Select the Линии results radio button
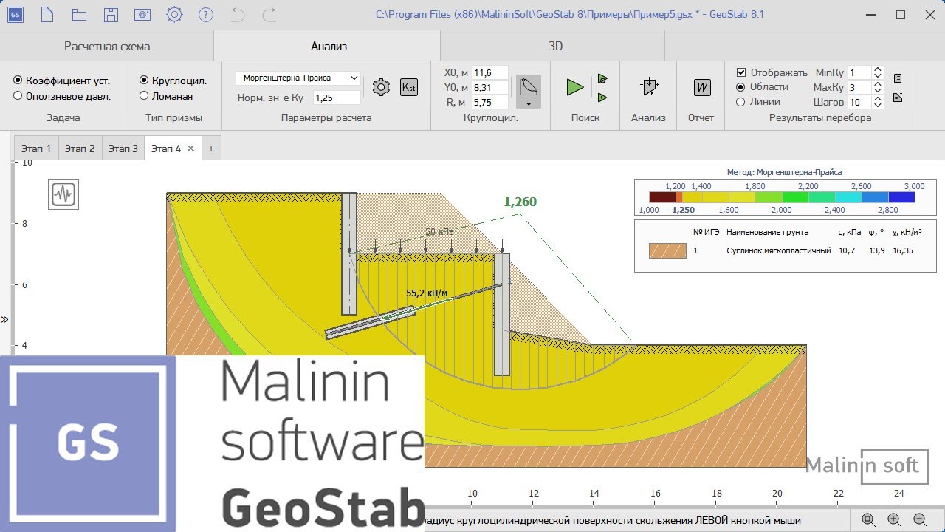The width and height of the screenshot is (945, 532). 741,102
